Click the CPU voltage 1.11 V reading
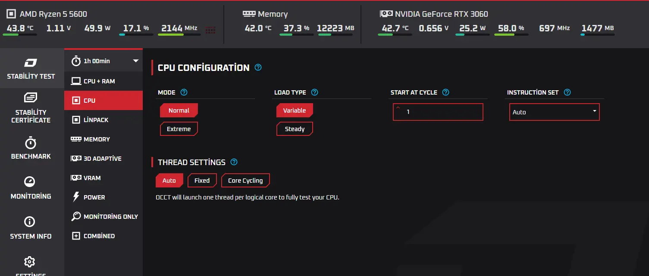Viewport: 649px width, 276px height. pos(59,28)
